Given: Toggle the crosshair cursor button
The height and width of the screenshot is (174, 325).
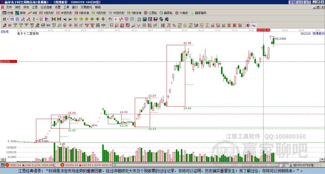Looking at the screenshot, I should tap(116, 19).
